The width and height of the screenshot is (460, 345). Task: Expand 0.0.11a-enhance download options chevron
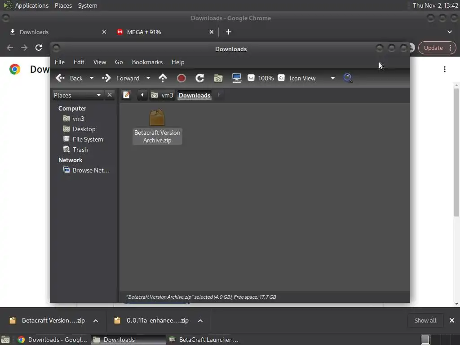click(x=200, y=321)
